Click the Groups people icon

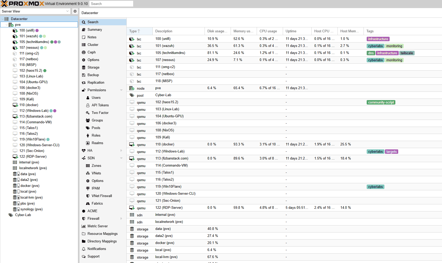(88, 120)
